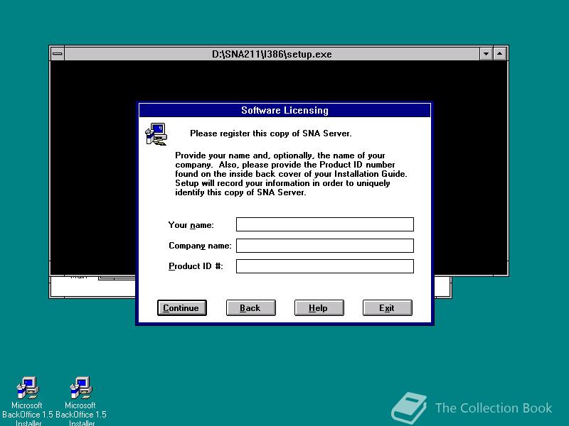Focus the Product ID # field

click(325, 266)
